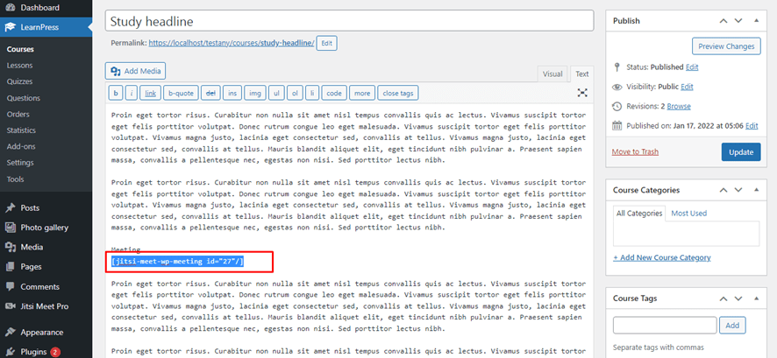Insert b-quote tag button
The width and height of the screenshot is (777, 358).
[x=181, y=93]
